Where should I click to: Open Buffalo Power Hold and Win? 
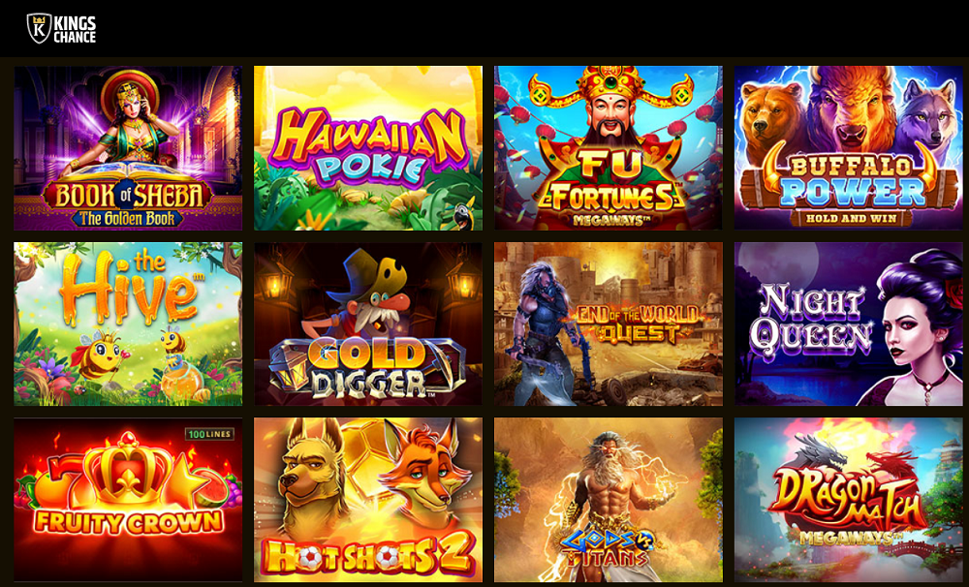point(849,147)
